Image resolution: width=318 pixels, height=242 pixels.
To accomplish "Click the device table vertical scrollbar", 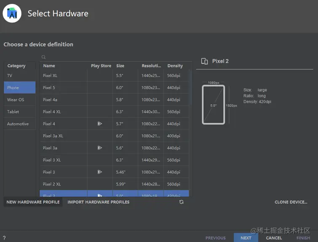I will tap(190, 87).
